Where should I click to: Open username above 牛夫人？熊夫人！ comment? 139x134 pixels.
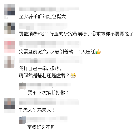tap(49, 101)
